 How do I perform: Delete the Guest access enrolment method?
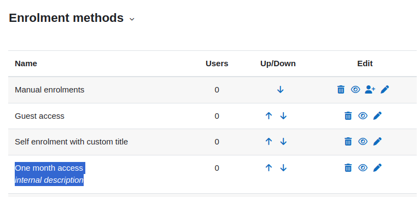(x=348, y=116)
